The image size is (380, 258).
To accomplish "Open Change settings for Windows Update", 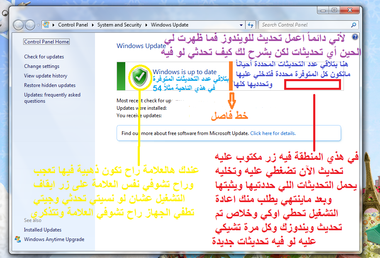I will pyautogui.click(x=41, y=66).
